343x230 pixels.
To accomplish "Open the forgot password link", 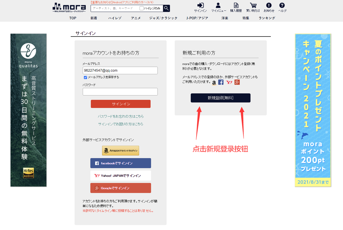I will pyautogui.click(x=121, y=116).
